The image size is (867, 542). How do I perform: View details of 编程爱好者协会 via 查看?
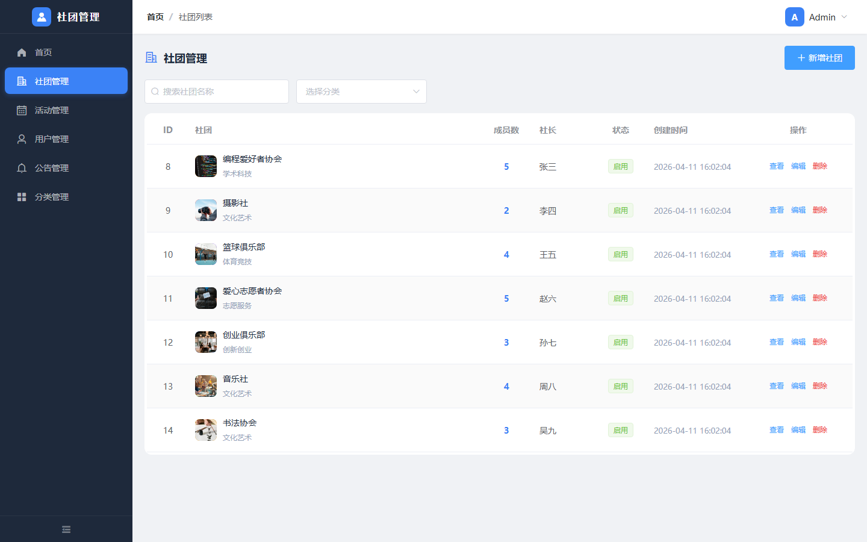coord(777,166)
